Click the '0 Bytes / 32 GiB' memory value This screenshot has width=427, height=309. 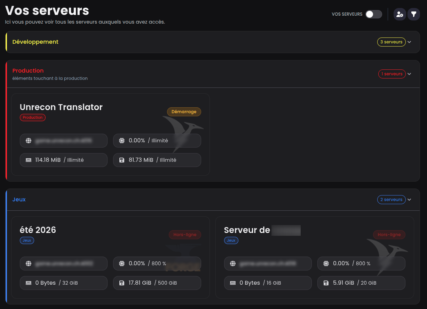[x=57, y=283]
